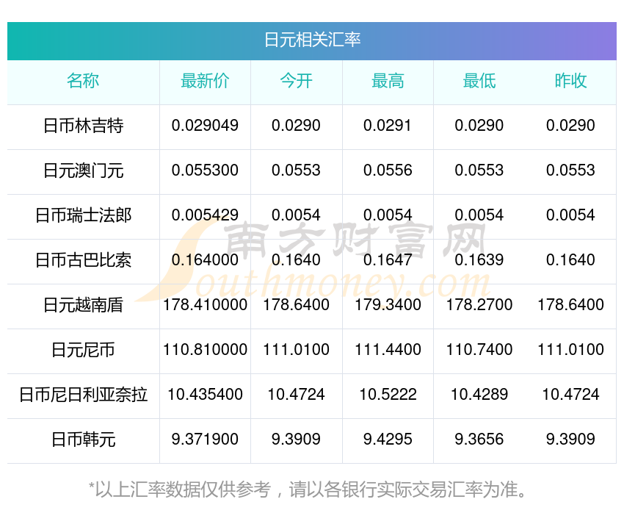Click the latest price 178.410000 cell

coord(205,305)
